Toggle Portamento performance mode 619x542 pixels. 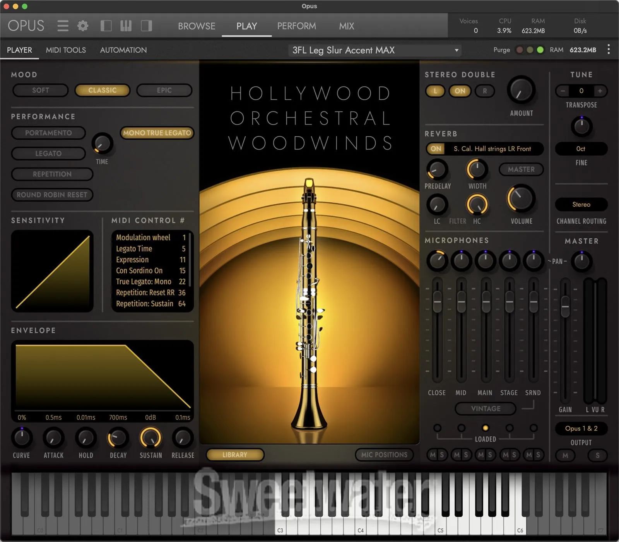pyautogui.click(x=48, y=133)
